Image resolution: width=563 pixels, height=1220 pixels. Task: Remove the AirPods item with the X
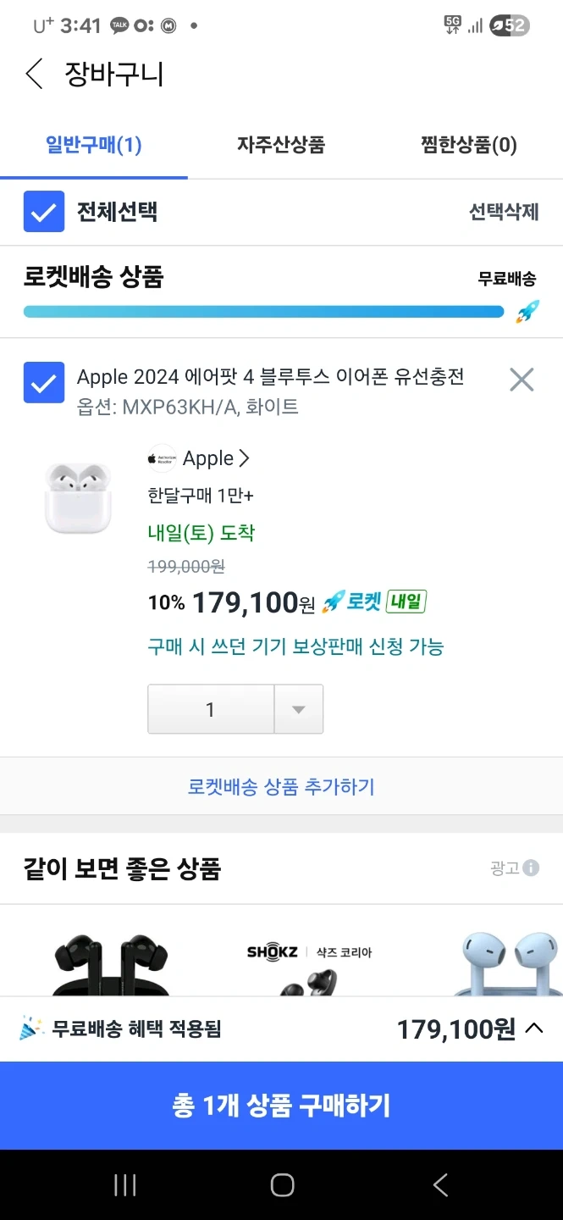click(x=522, y=380)
